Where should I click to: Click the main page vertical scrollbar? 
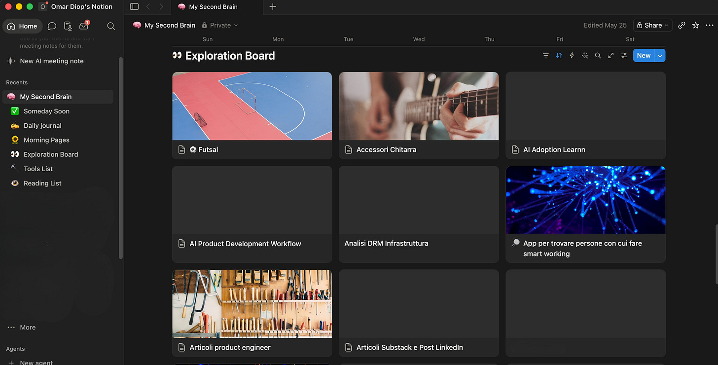[x=717, y=254]
